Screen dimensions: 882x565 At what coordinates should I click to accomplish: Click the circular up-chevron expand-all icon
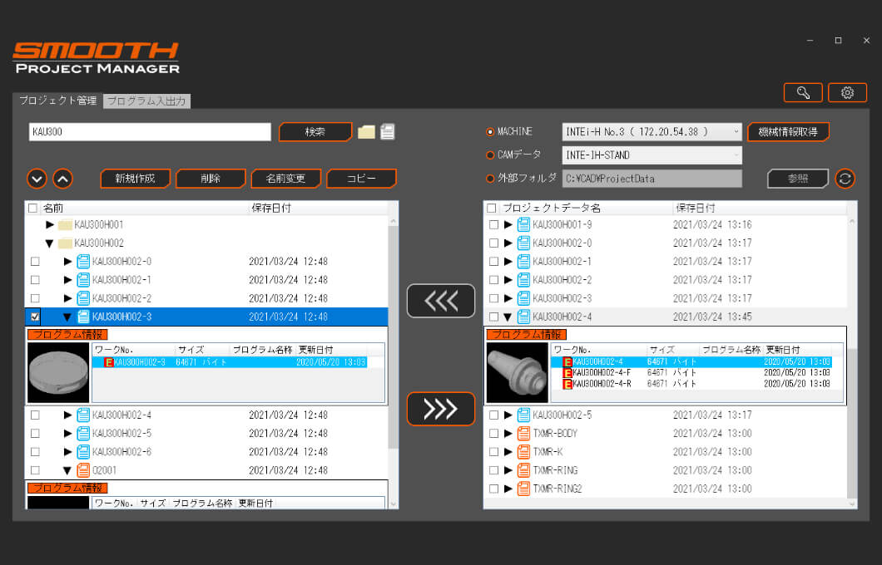coord(62,179)
